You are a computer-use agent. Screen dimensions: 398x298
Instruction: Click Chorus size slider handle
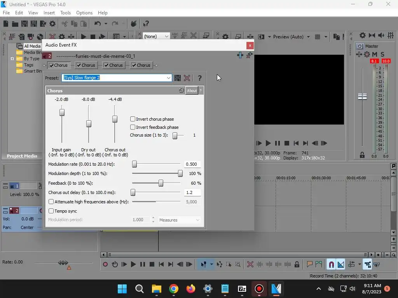(175, 135)
